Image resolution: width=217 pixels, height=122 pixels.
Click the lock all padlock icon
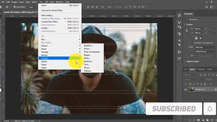(x=205, y=84)
